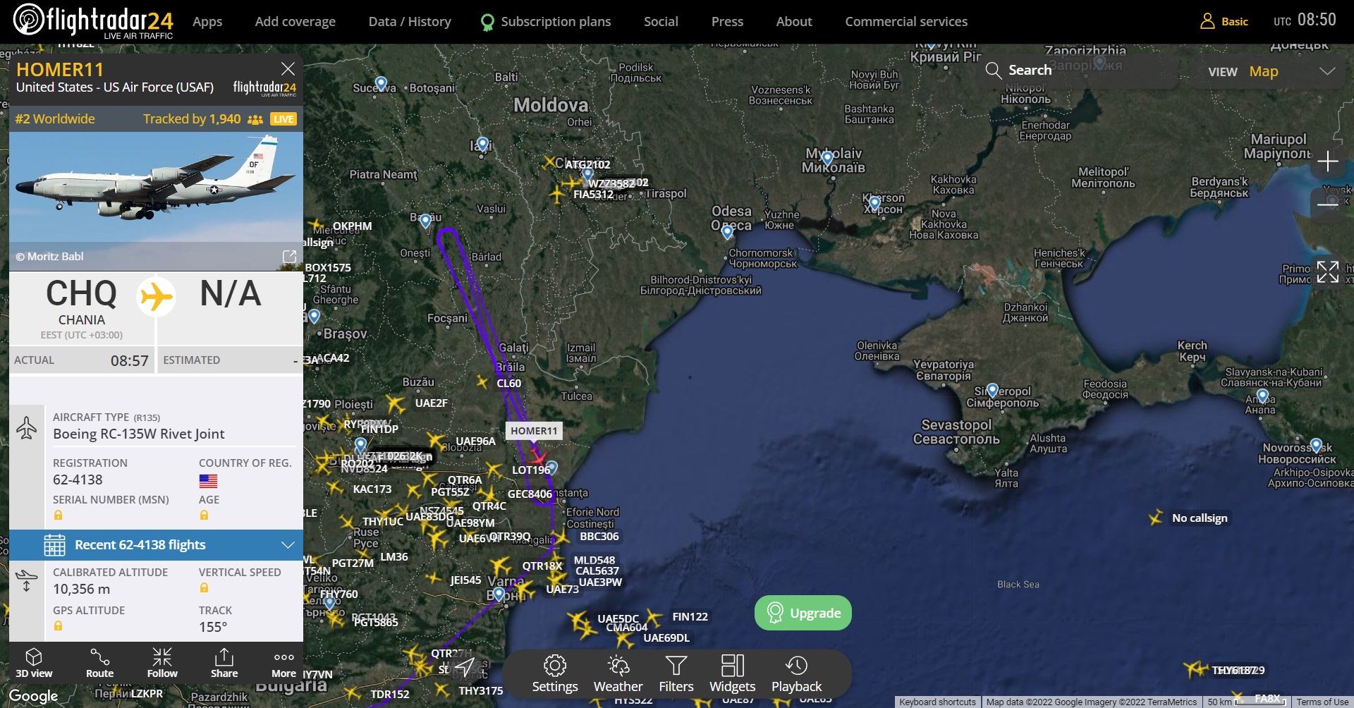1354x708 pixels.
Task: Open the aircraft photo in new window
Action: tap(289, 257)
